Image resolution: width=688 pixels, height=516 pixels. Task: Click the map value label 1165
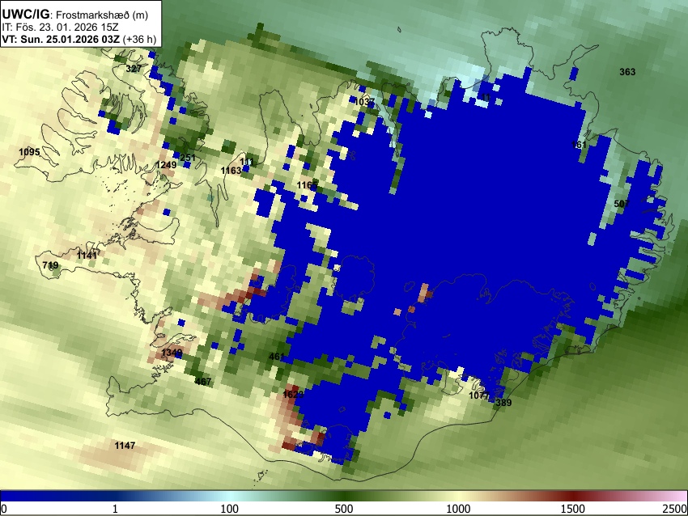tap(307, 185)
